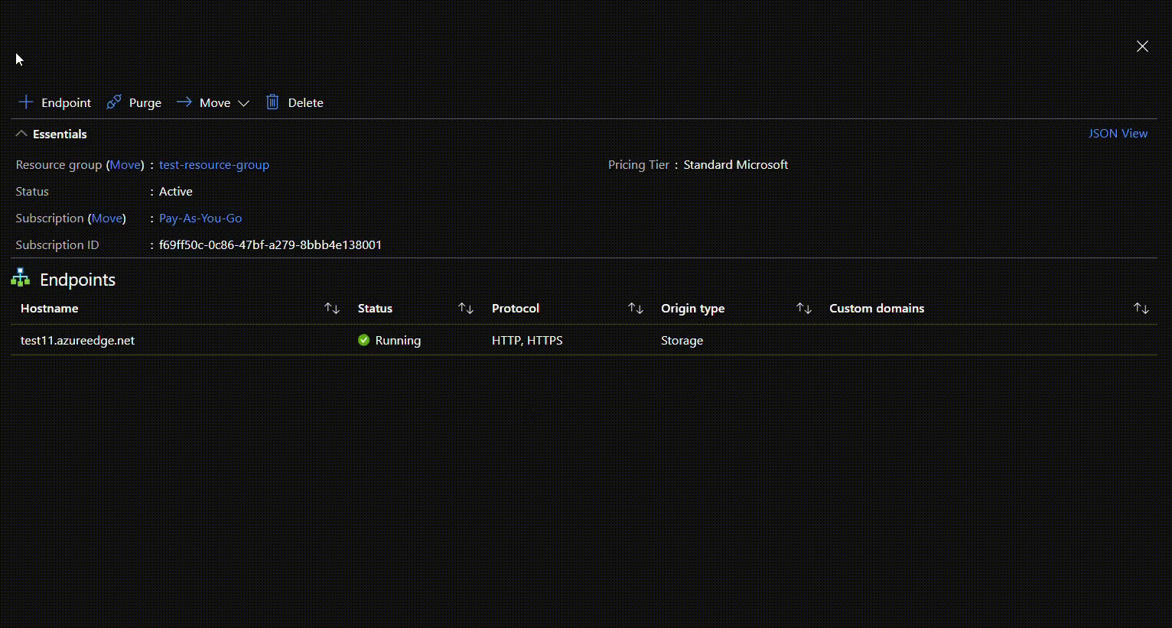Open the Pay-As-You-Go subscription link

pos(200,219)
